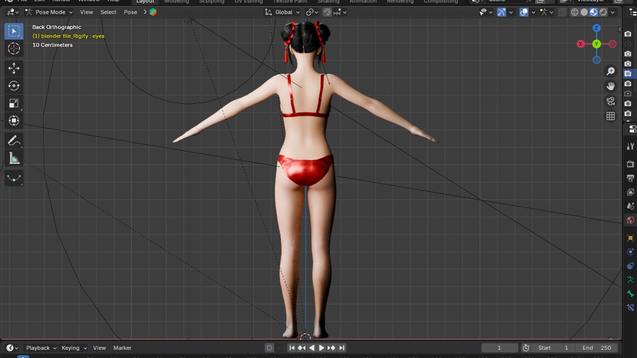Open the selectability and visibility dropdown
Image resolution: width=637 pixels, height=358 pixels.
[485, 12]
